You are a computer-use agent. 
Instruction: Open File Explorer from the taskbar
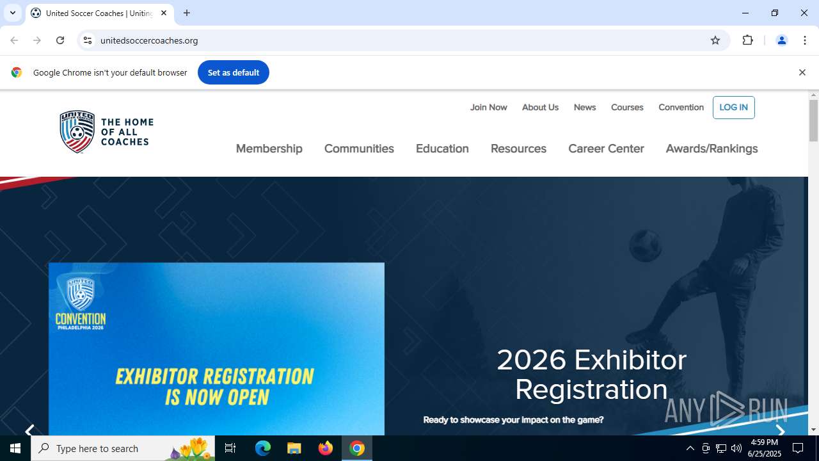click(294, 448)
